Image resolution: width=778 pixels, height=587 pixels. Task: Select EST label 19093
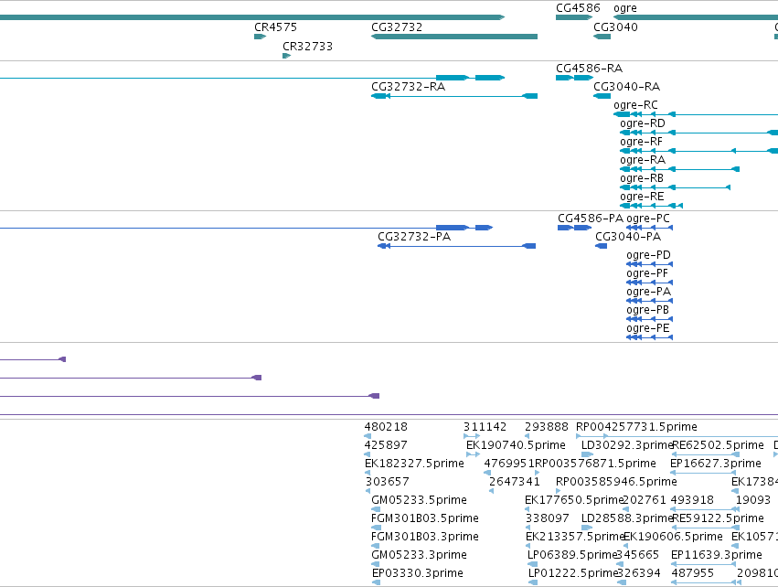point(753,500)
